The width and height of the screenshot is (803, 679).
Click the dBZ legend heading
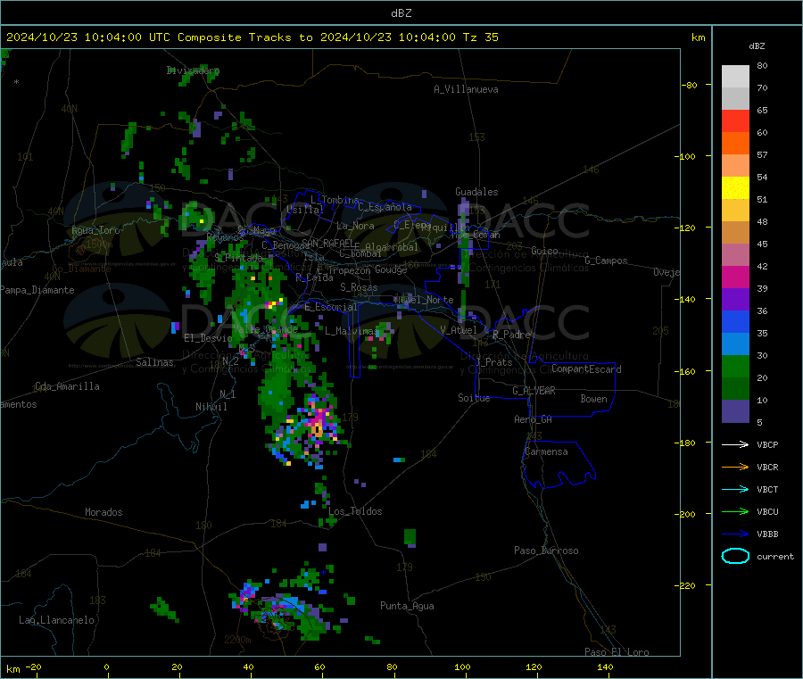[757, 46]
